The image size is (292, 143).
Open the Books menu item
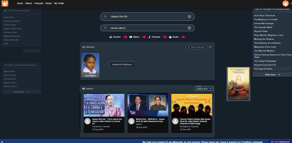pyautogui.click(x=49, y=3)
